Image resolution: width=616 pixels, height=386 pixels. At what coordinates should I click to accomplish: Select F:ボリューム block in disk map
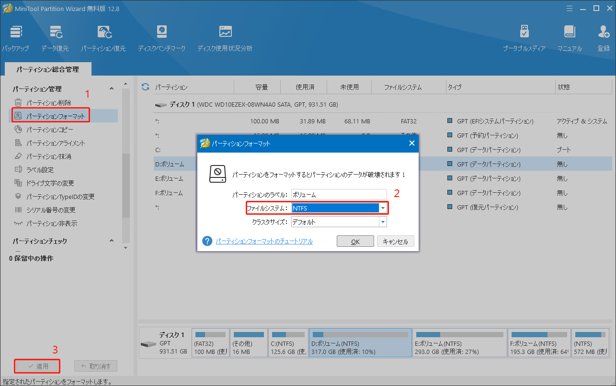(539, 342)
